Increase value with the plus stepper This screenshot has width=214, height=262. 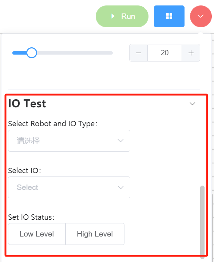click(191, 53)
